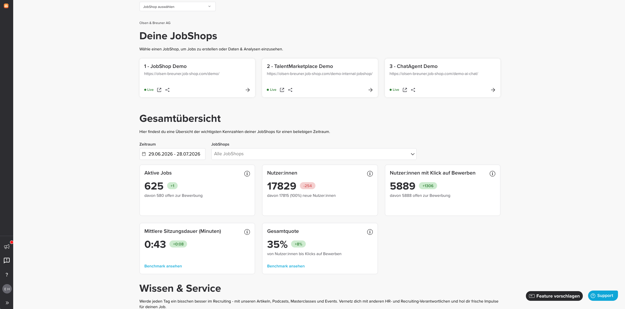
Task: Go to TalentMarketplace Demo via arrow
Action: [x=371, y=90]
